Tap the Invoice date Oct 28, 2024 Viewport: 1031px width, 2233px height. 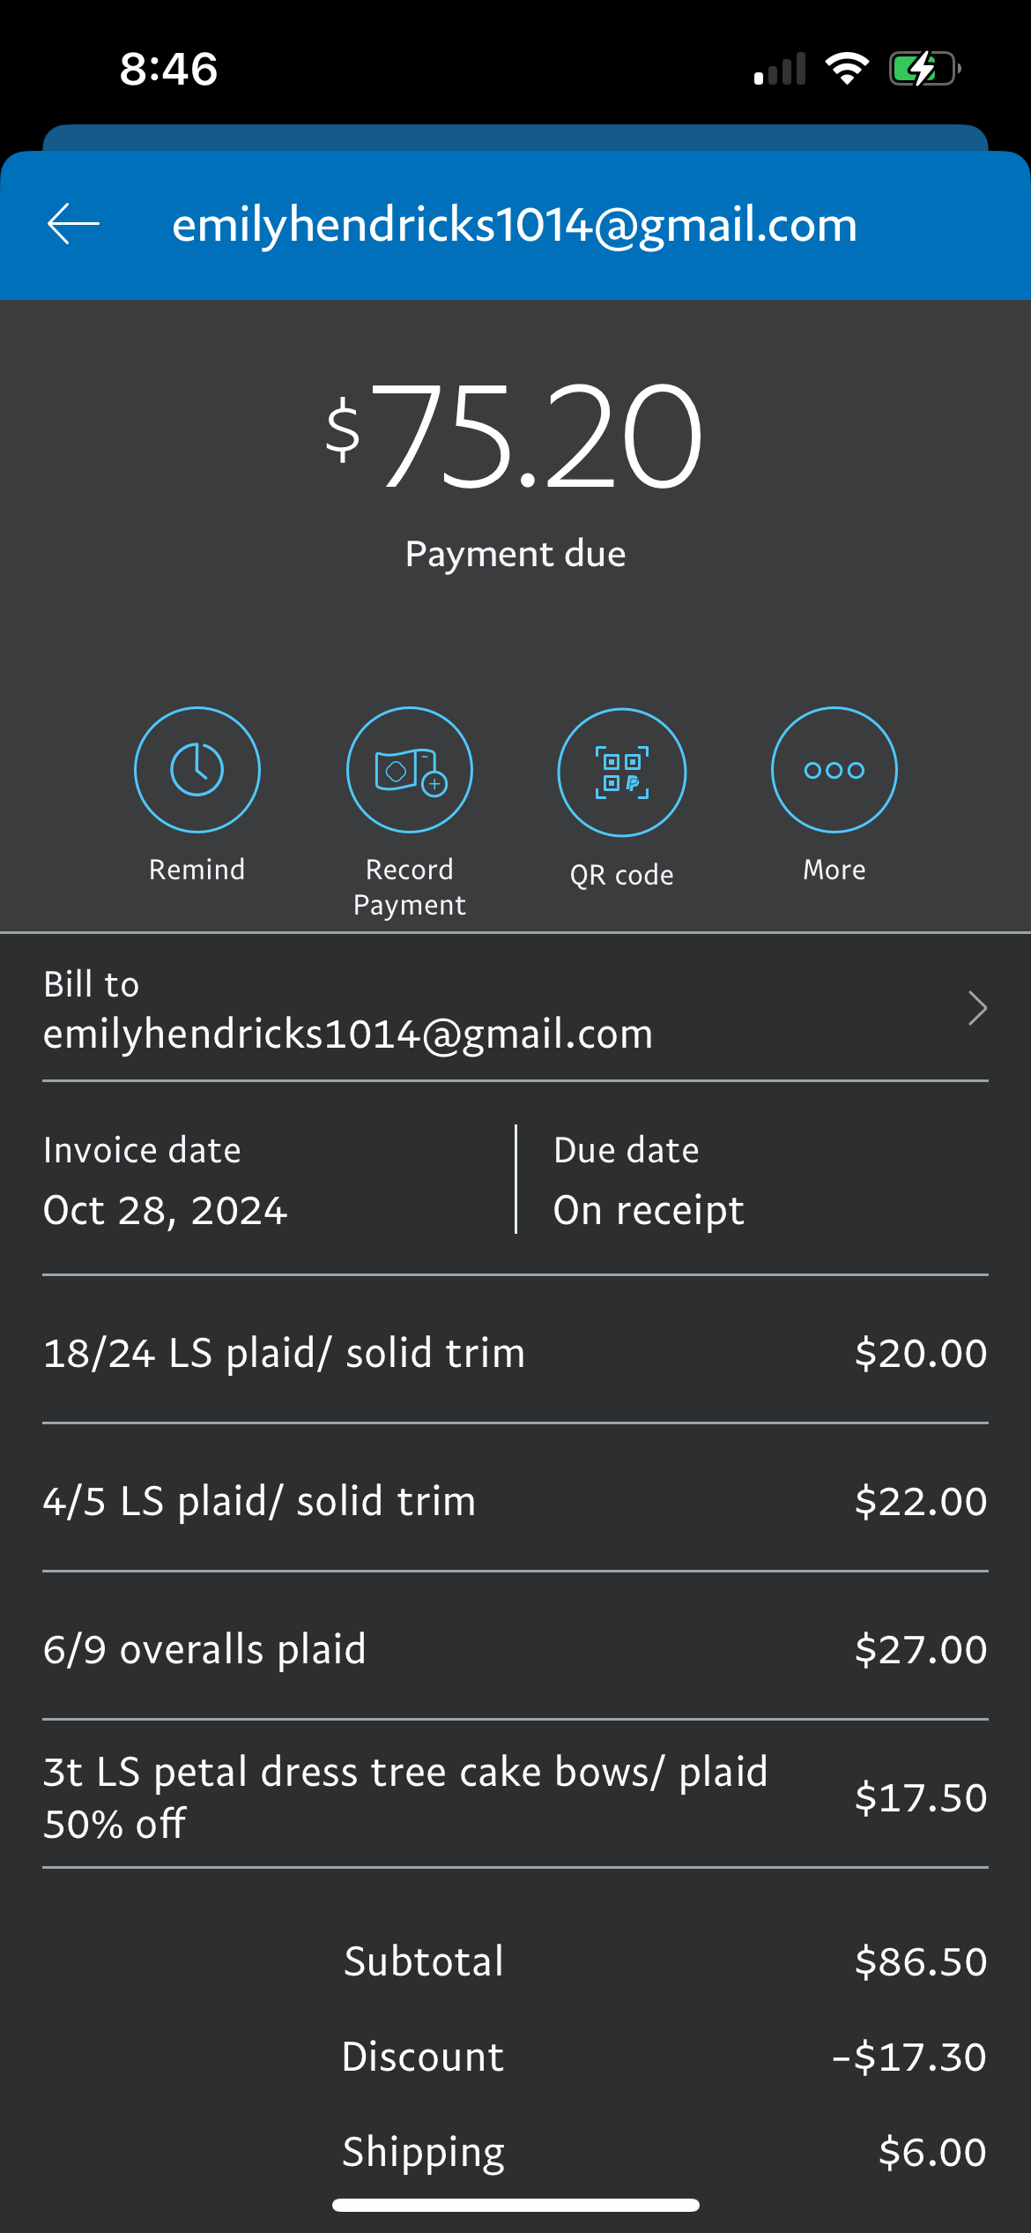point(166,1209)
